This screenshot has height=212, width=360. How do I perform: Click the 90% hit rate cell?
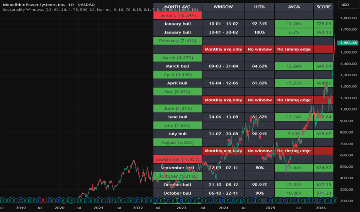pyautogui.click(x=260, y=193)
